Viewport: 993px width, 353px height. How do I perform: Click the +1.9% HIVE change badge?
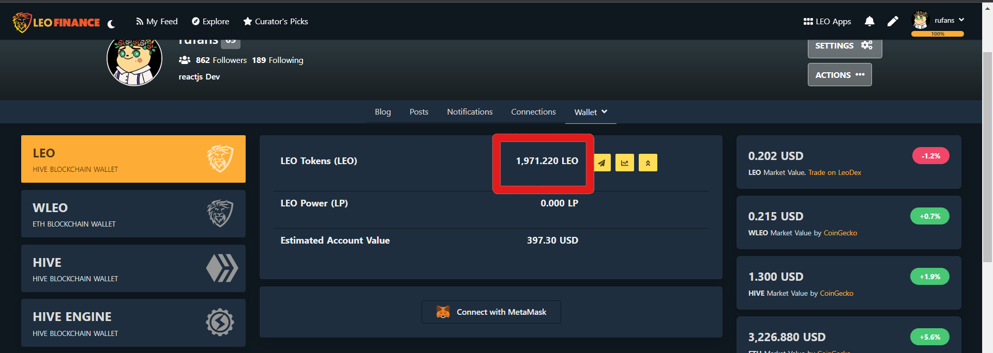coord(930,277)
